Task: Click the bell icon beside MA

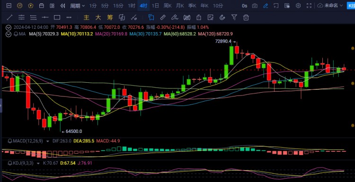Action: [16, 35]
